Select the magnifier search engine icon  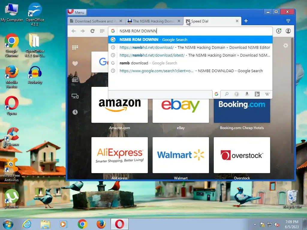point(227,94)
